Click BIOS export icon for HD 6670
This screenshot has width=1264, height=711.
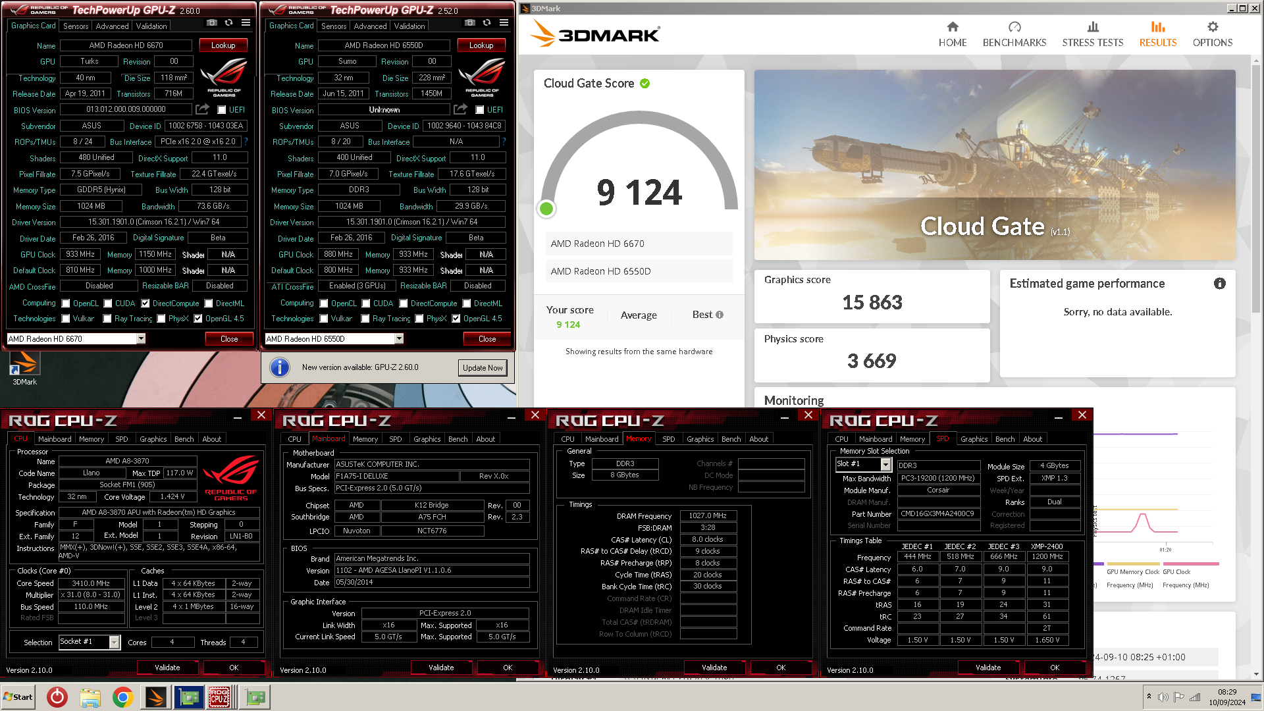[203, 109]
